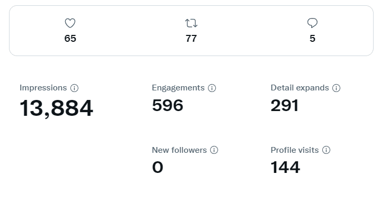Click the retweet arrows icon
381x202 pixels.
[x=191, y=23]
